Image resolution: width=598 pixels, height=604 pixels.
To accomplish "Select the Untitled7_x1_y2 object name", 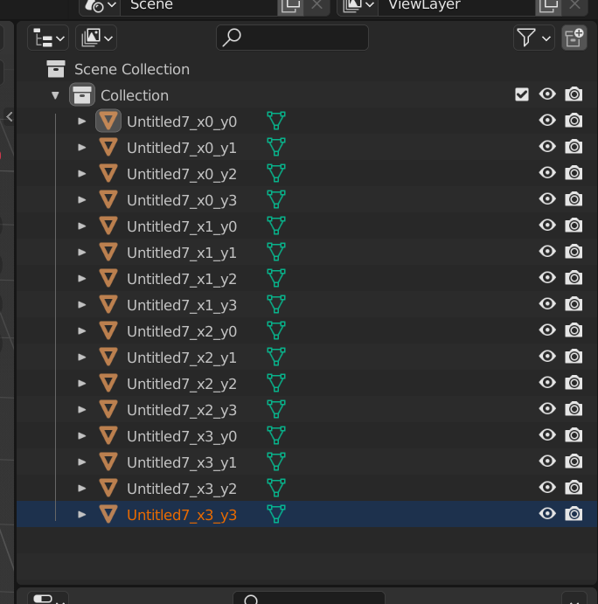I will point(182,279).
